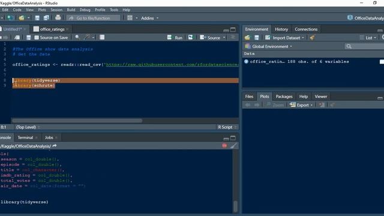This screenshot has width=384, height=216.
Task: Click the Save All documents icon
Action: tap(46, 18)
